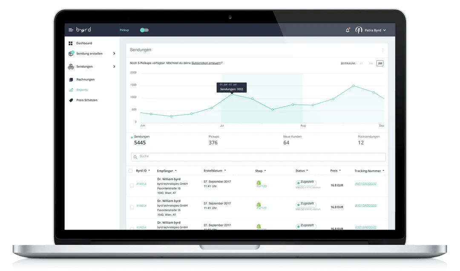Viewport: 460px width, 271px height.
Task: Open tracking number AXE13ADDG22 in first row
Action: 365,184
